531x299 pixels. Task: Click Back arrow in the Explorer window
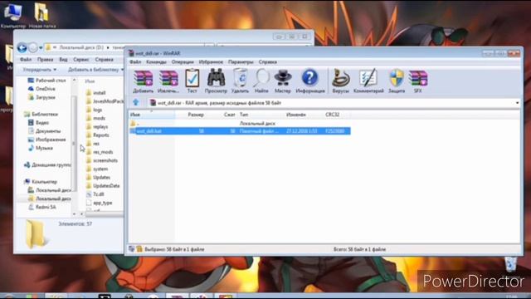click(22, 48)
